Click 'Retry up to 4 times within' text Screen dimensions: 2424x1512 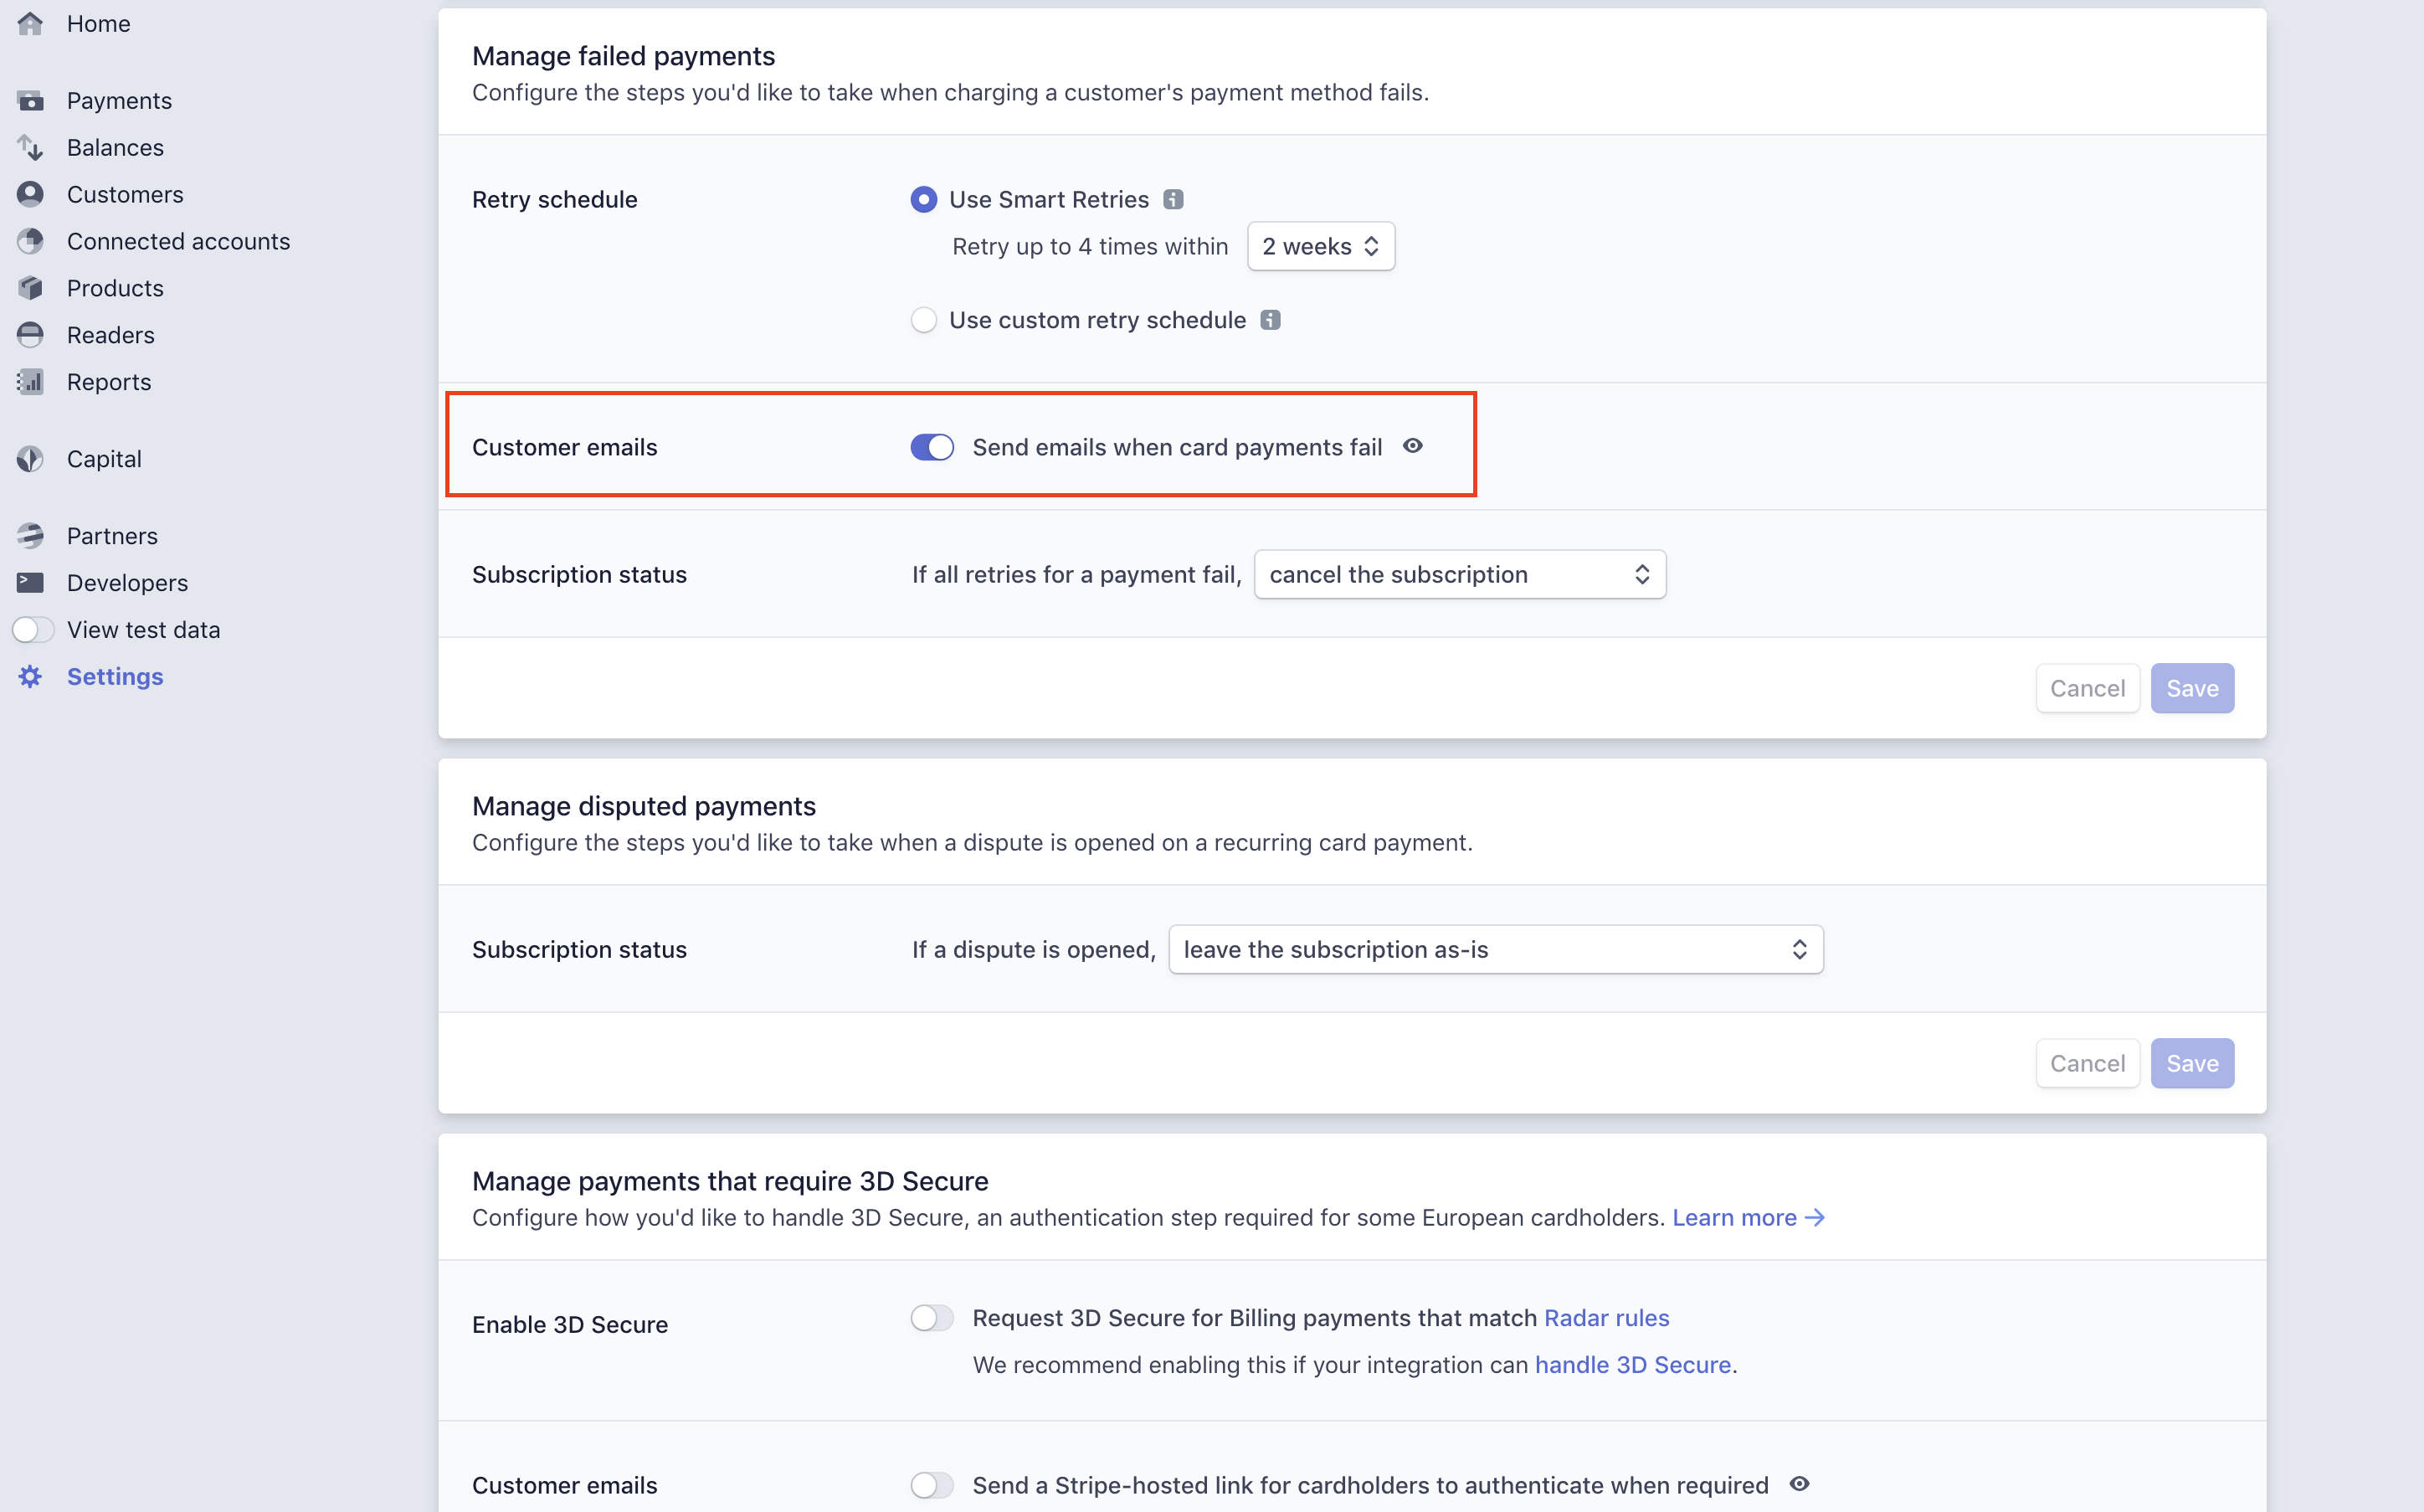click(x=1090, y=246)
